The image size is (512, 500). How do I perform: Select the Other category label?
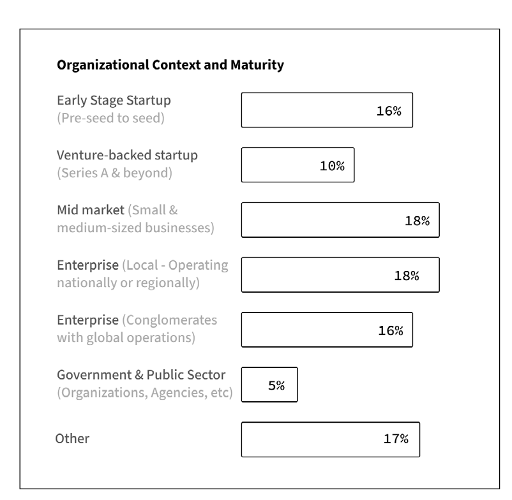(72, 439)
